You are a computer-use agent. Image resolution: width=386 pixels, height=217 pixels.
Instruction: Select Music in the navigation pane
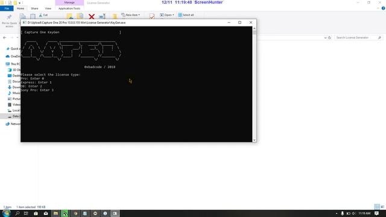click(14, 93)
